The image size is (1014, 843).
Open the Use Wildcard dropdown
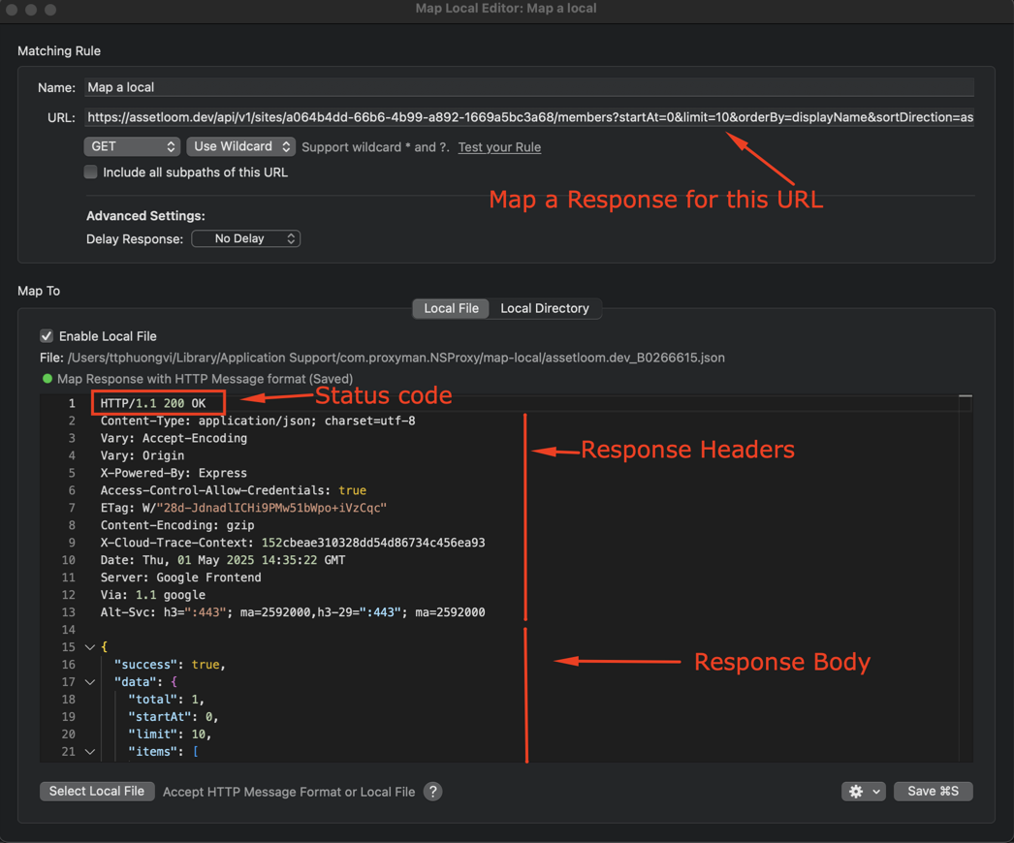click(241, 146)
